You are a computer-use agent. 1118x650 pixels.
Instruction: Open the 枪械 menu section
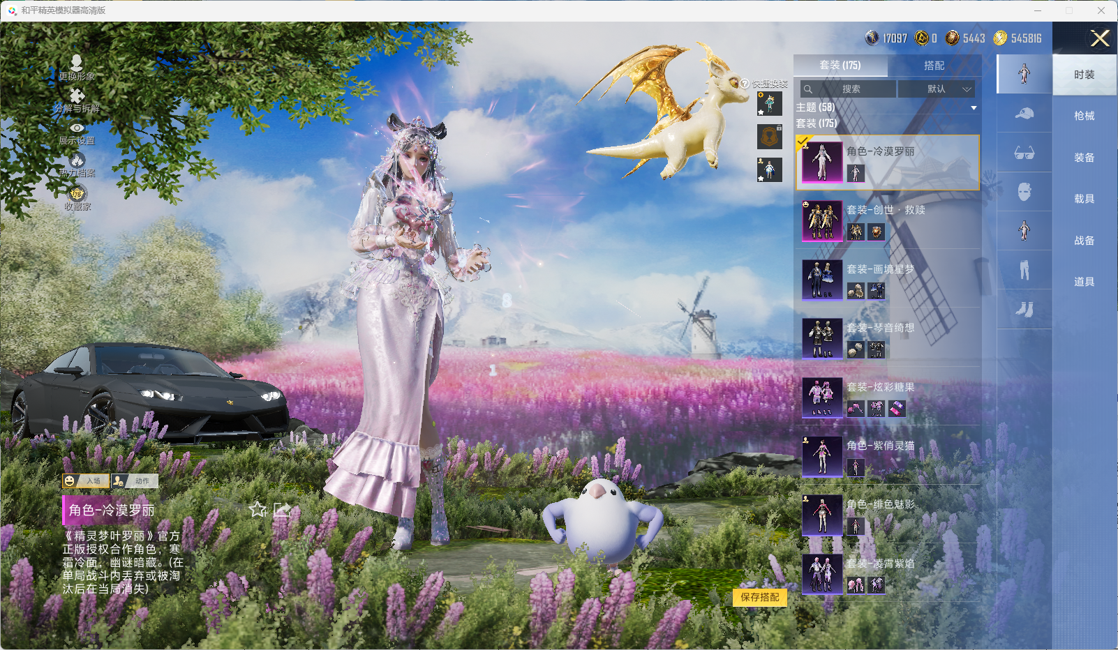coord(1084,116)
